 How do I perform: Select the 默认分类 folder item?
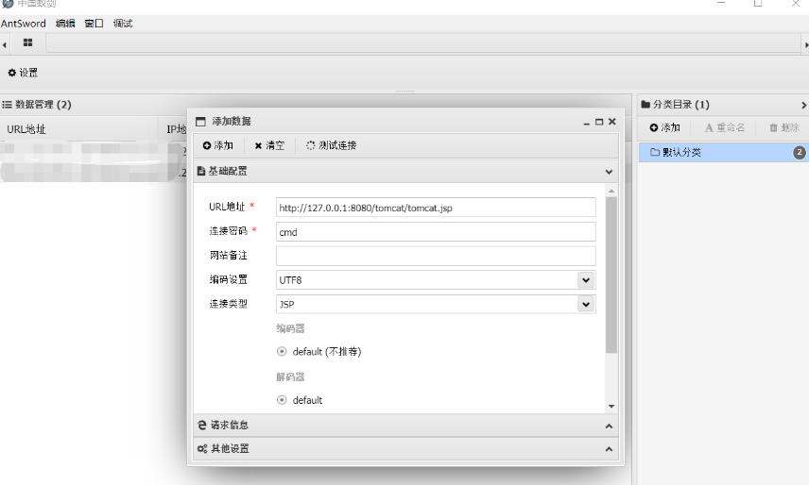click(x=724, y=153)
